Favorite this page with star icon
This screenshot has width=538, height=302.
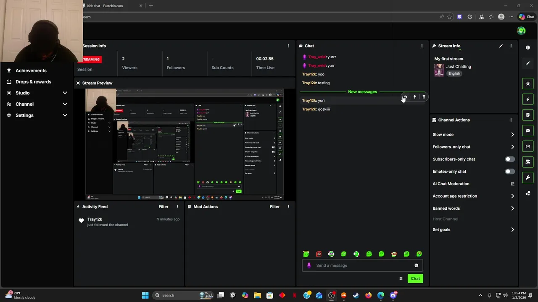[450, 17]
